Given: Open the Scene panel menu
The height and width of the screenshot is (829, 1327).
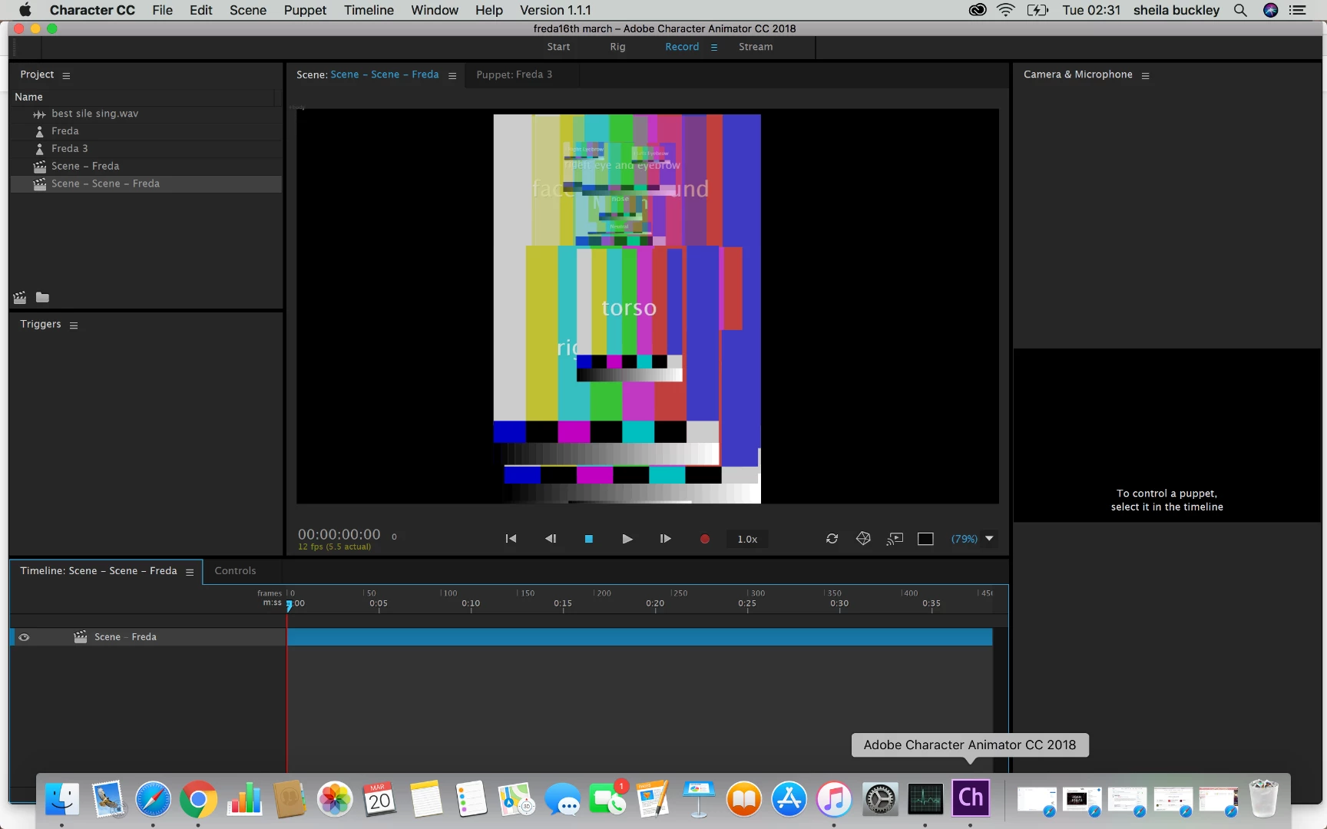Looking at the screenshot, I should coord(452,75).
